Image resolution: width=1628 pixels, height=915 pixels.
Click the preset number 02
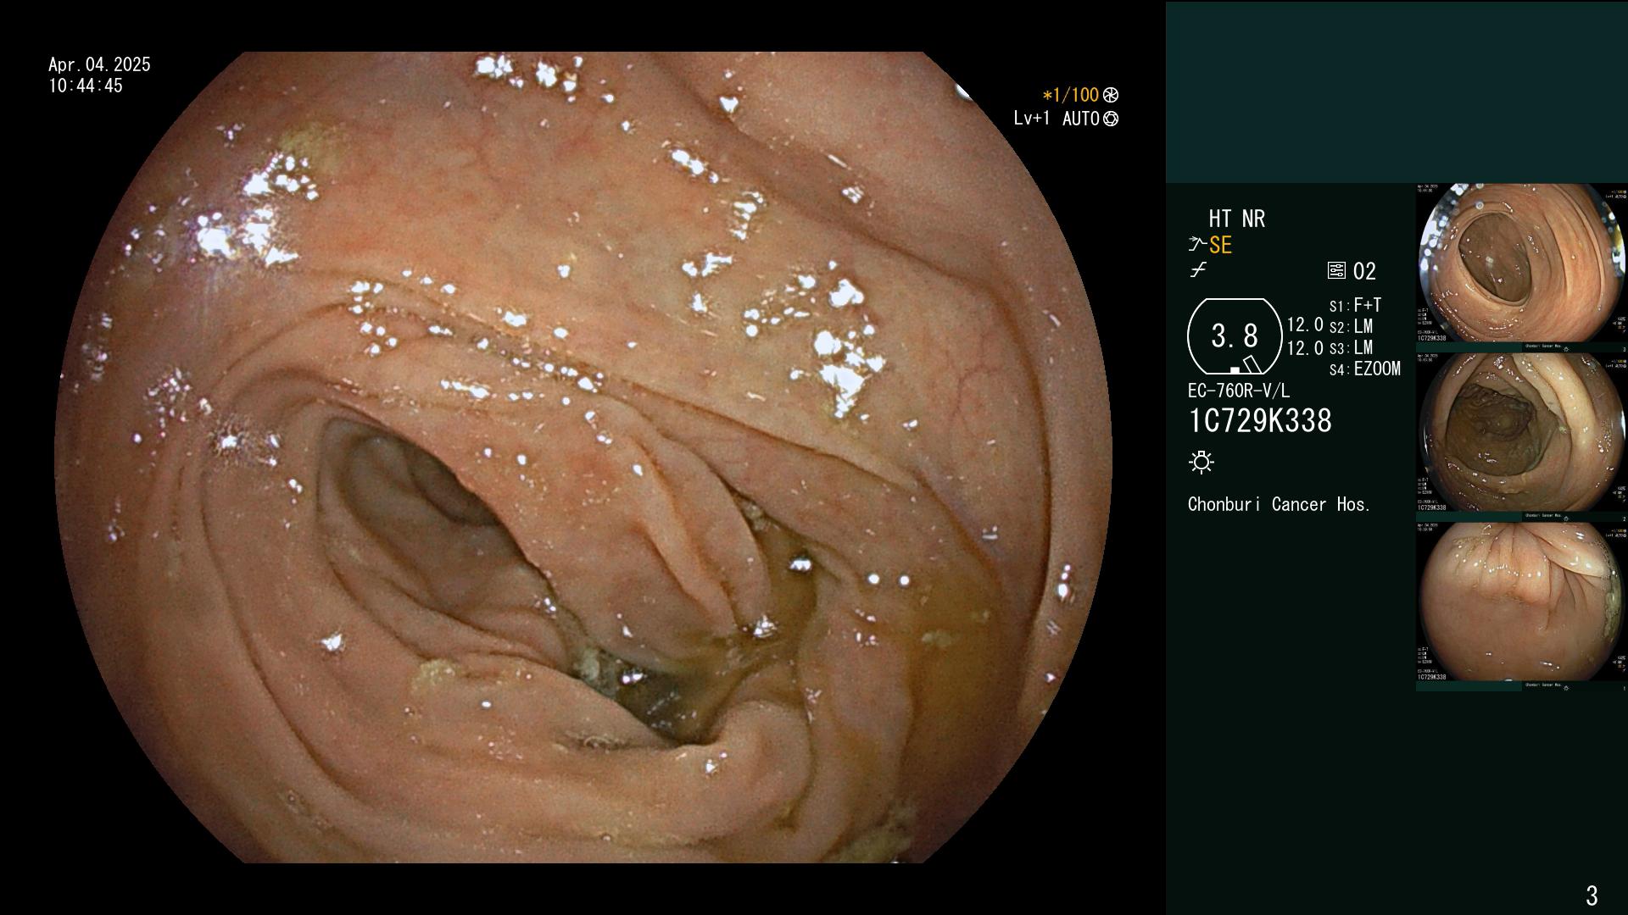(1364, 271)
